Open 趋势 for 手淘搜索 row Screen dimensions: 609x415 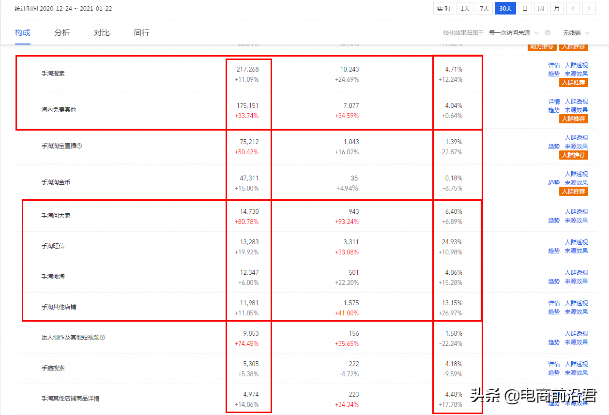coord(554,74)
